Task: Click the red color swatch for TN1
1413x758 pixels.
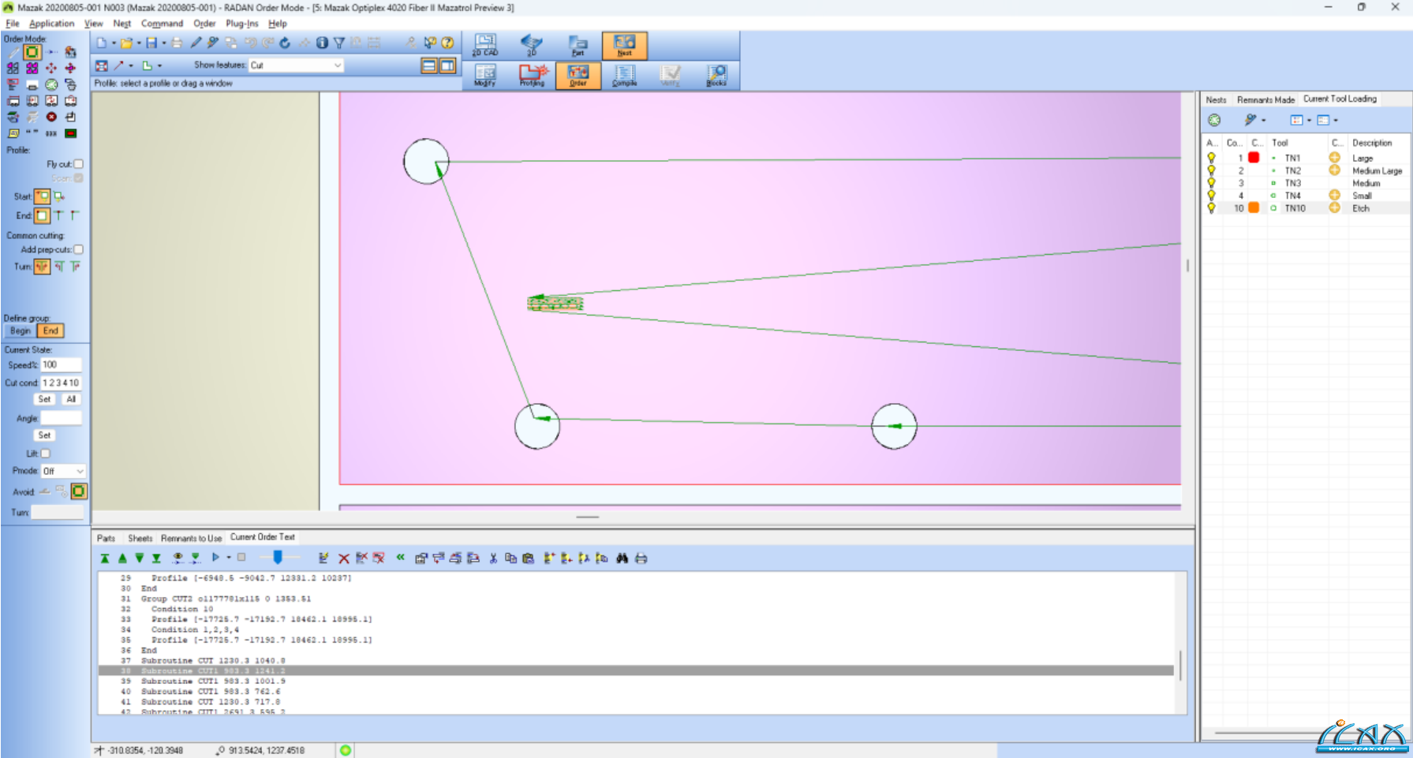Action: click(x=1254, y=158)
